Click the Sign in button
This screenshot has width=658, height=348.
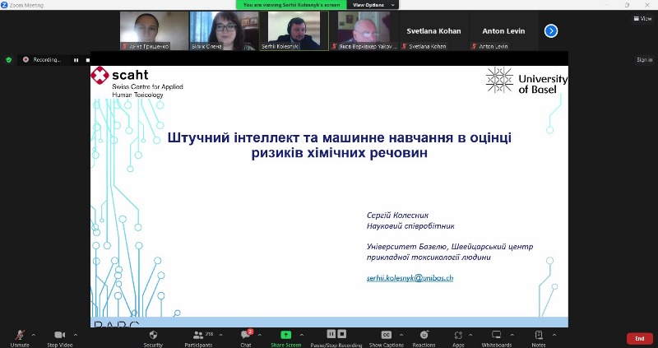[x=644, y=59]
